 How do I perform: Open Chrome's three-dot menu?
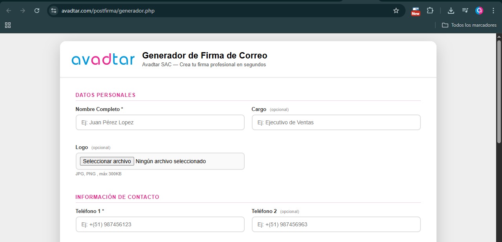click(493, 11)
